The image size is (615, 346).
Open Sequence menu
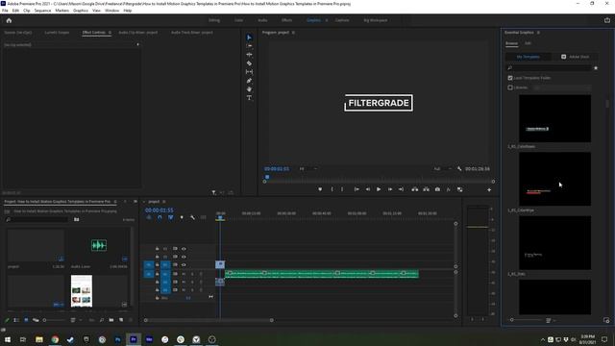pos(42,11)
